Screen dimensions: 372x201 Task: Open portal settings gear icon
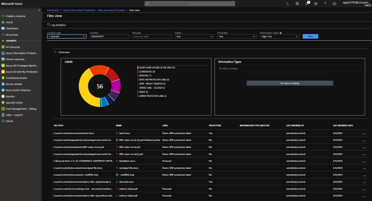coord(316,3)
